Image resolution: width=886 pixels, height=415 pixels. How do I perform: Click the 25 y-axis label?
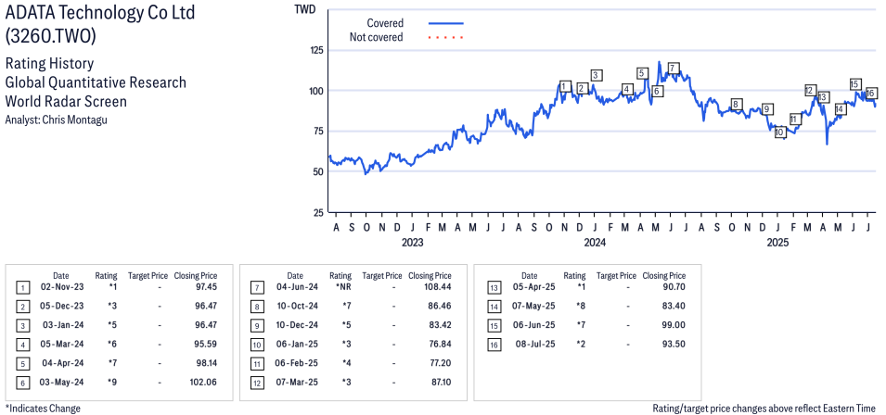tap(317, 212)
